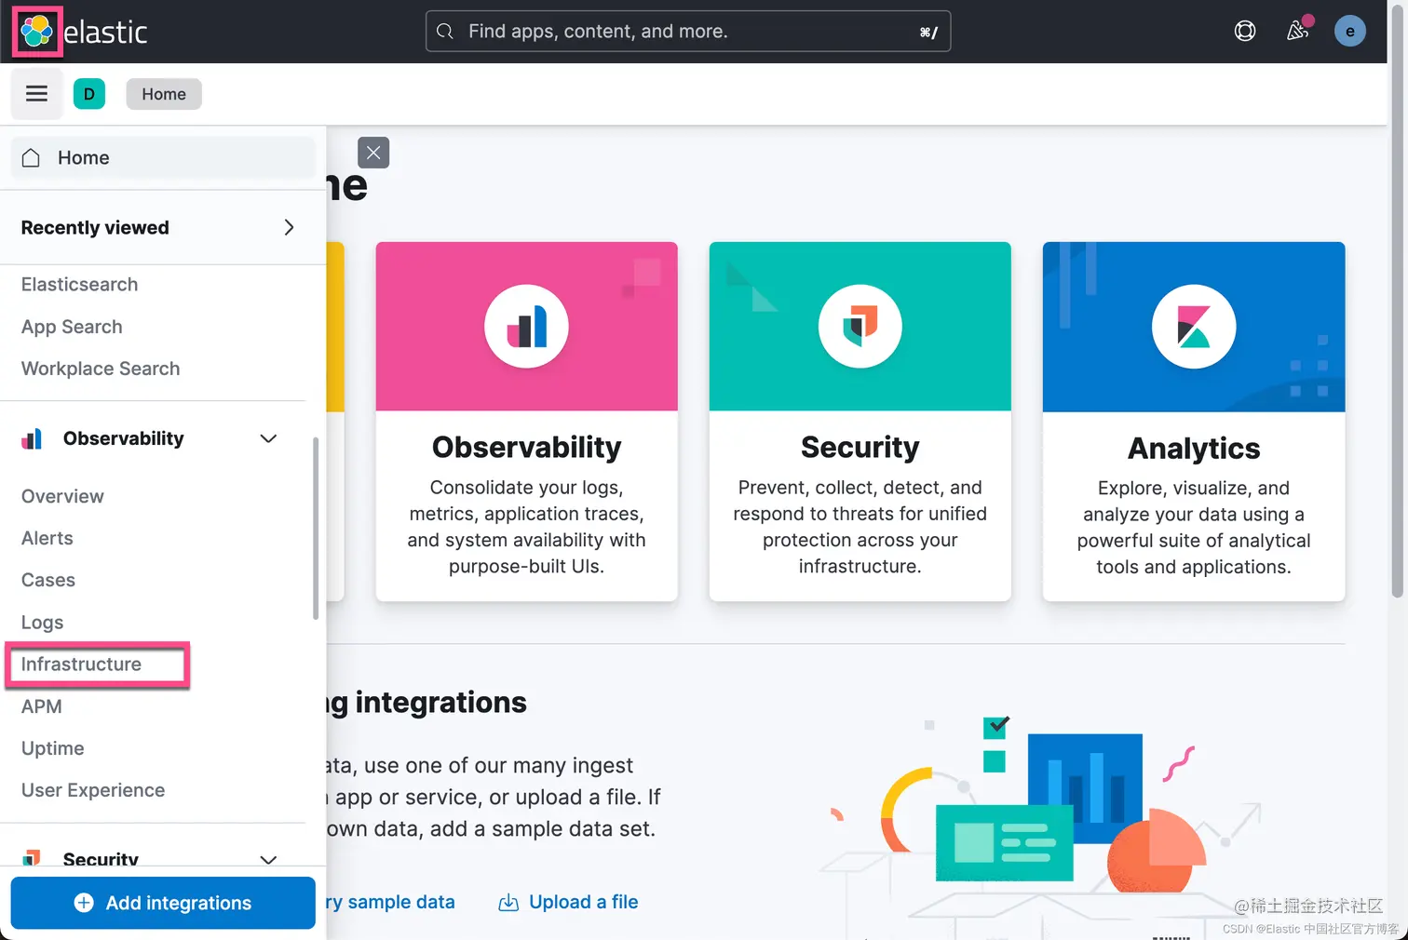This screenshot has height=940, width=1408.
Task: Open the Security card title
Action: coord(860,447)
